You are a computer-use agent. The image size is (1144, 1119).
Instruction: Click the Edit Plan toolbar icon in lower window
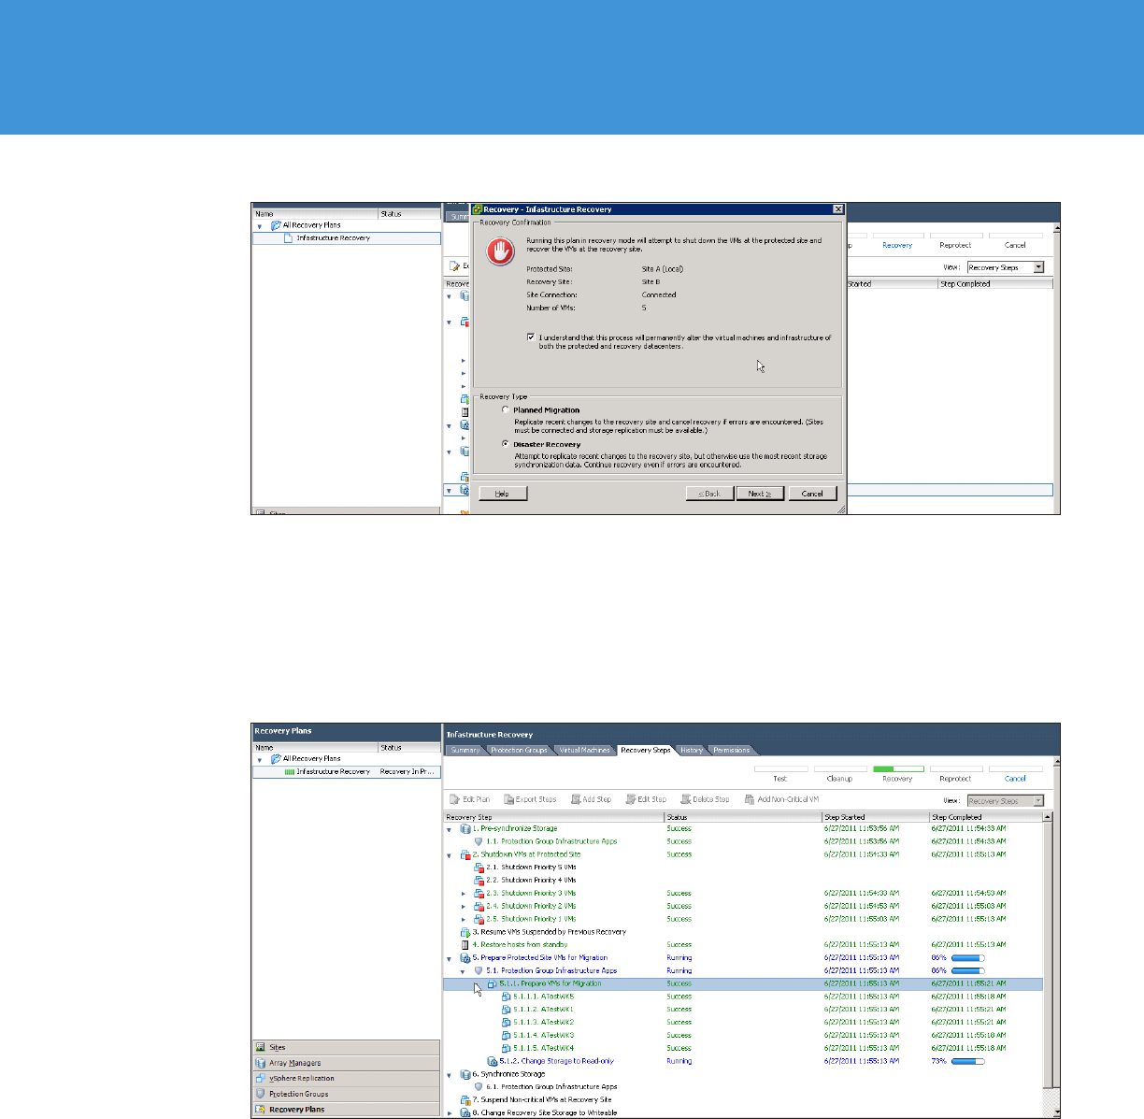pyautogui.click(x=455, y=799)
